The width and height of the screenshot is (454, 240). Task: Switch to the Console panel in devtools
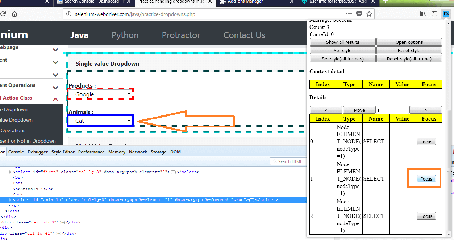[16, 152]
